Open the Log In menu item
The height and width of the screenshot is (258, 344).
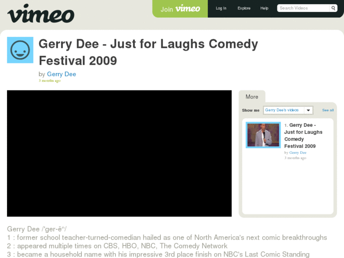tap(221, 8)
